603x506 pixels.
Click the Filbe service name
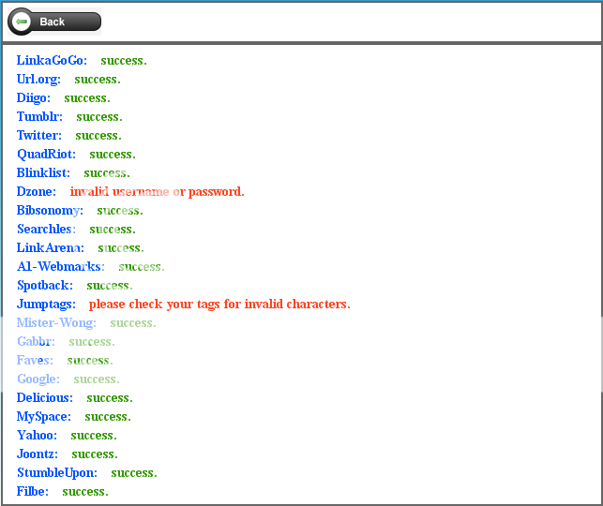coord(33,492)
